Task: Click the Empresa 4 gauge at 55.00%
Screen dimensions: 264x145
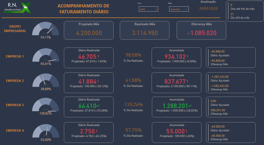Action: coord(45,131)
